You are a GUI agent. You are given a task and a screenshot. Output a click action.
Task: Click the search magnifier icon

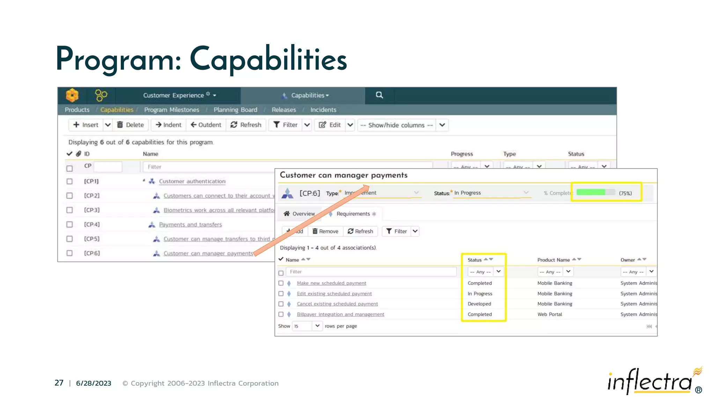[379, 95]
